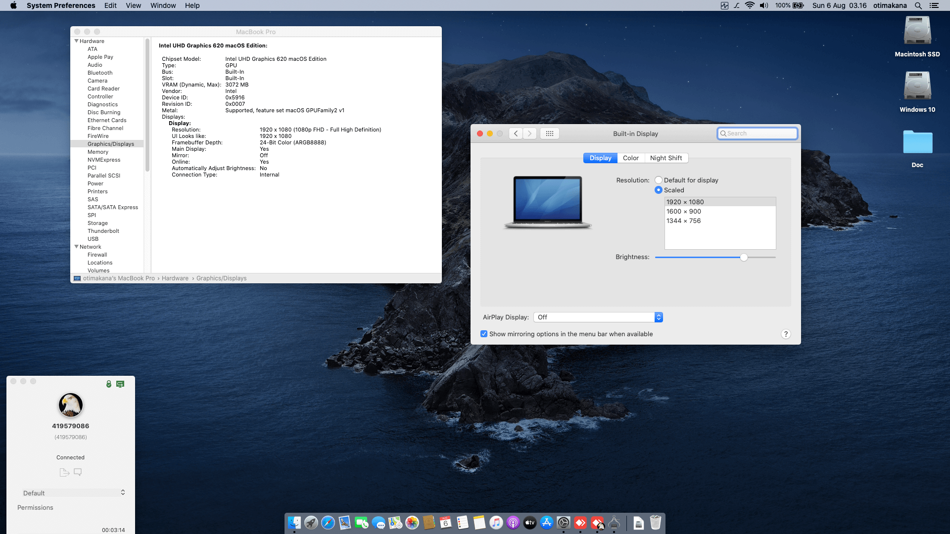Select the Doc folder on desktop
The image size is (950, 534).
[x=917, y=148]
